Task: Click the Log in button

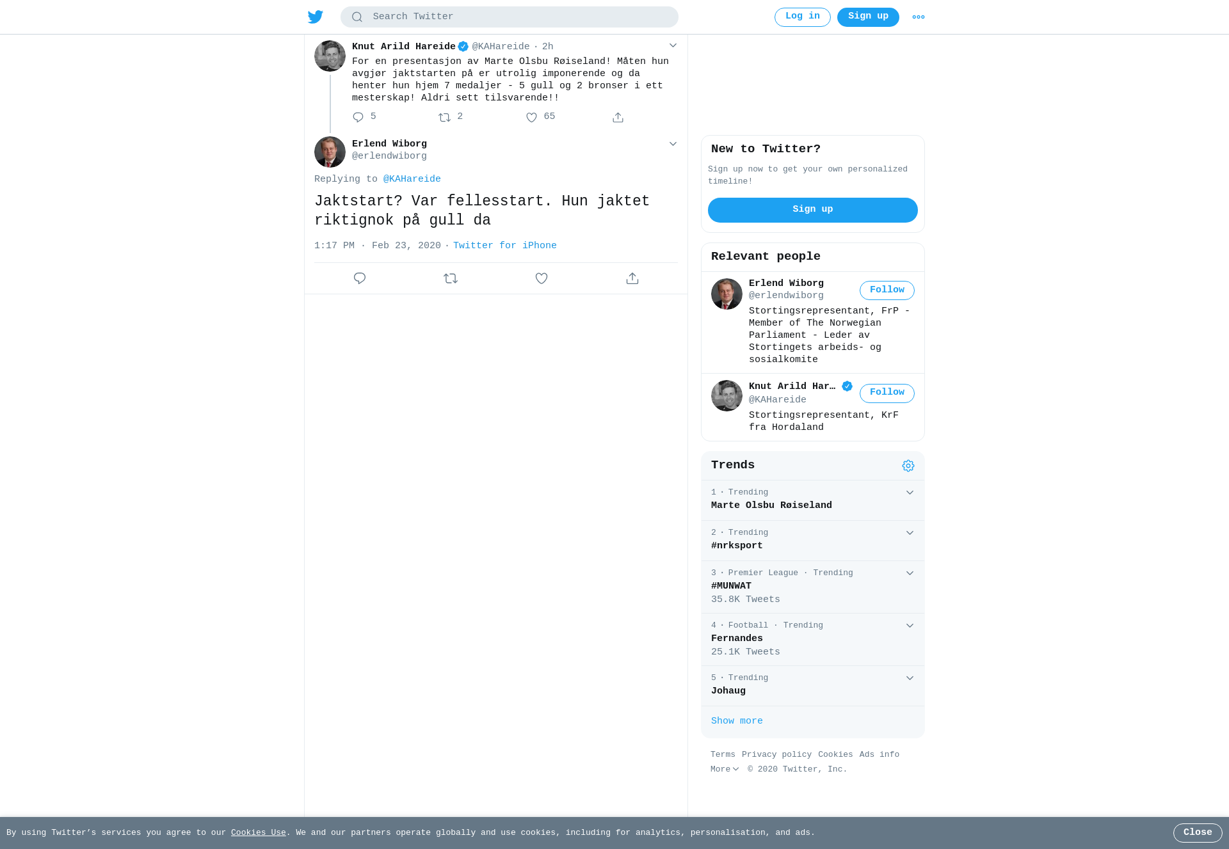Action: tap(803, 17)
